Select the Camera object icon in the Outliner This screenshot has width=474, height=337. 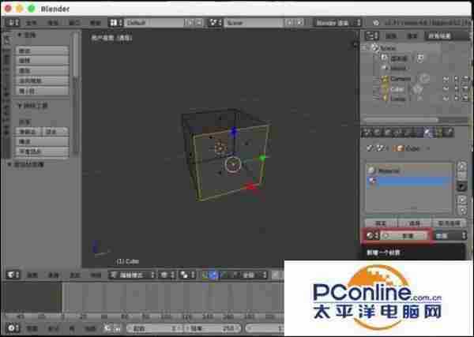(x=385, y=79)
